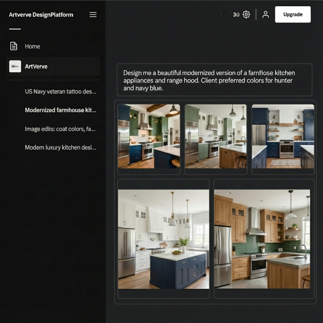
Task: Click the hamburger menu icon in sidebar header
Action: point(93,15)
